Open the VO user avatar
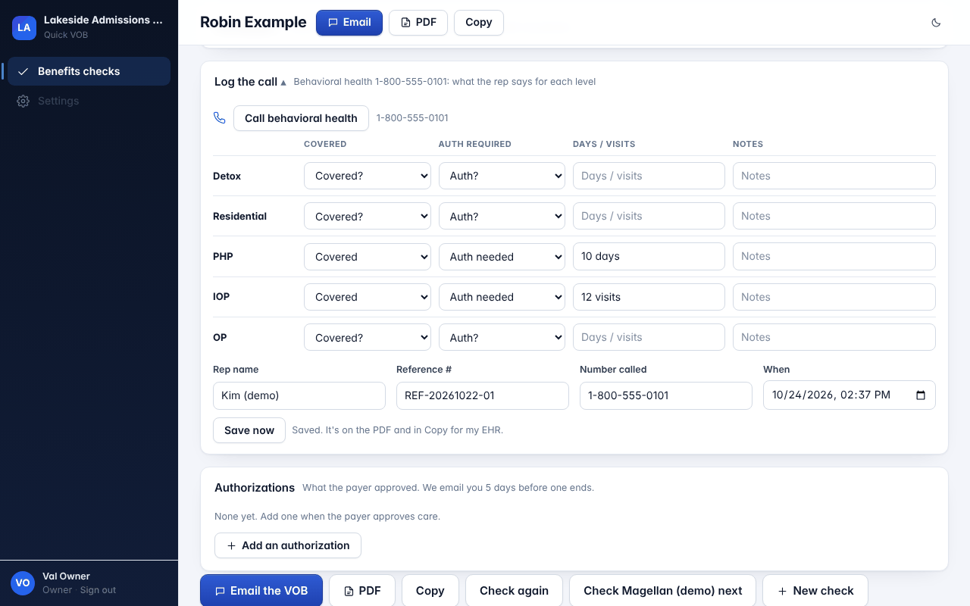 pyautogui.click(x=23, y=583)
